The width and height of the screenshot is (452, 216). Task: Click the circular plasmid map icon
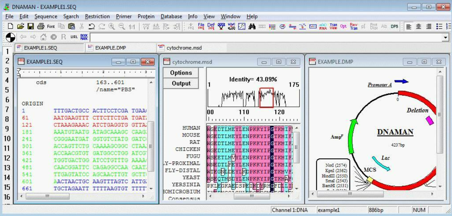[282, 27]
